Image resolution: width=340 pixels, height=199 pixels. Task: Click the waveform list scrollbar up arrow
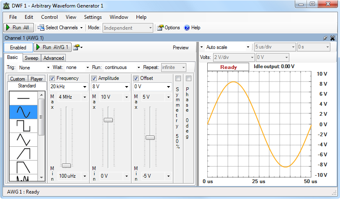coord(41,95)
